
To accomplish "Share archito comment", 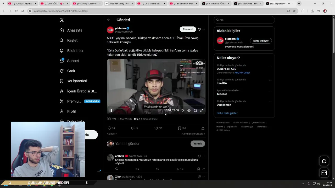I will pyautogui.click(x=204, y=169).
